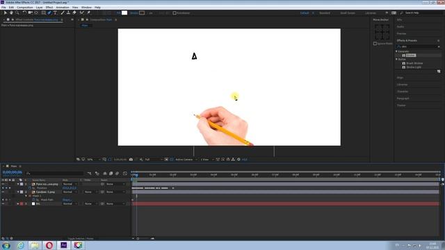Click the Windows Start button
Viewport: 445px width, 250px height.
click(6, 245)
